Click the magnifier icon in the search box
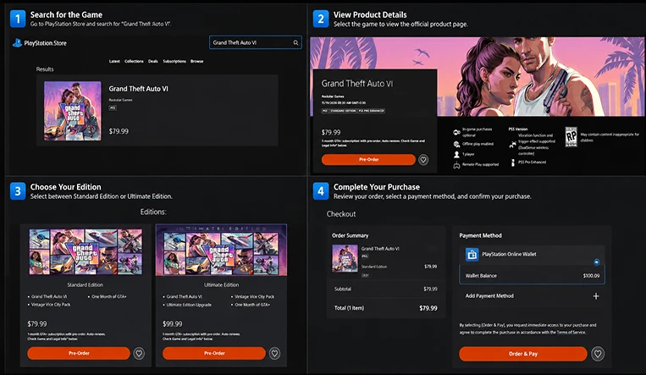This screenshot has height=375, width=646. 295,42
